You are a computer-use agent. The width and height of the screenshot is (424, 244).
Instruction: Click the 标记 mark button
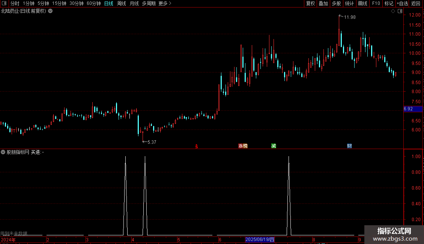(389, 3)
